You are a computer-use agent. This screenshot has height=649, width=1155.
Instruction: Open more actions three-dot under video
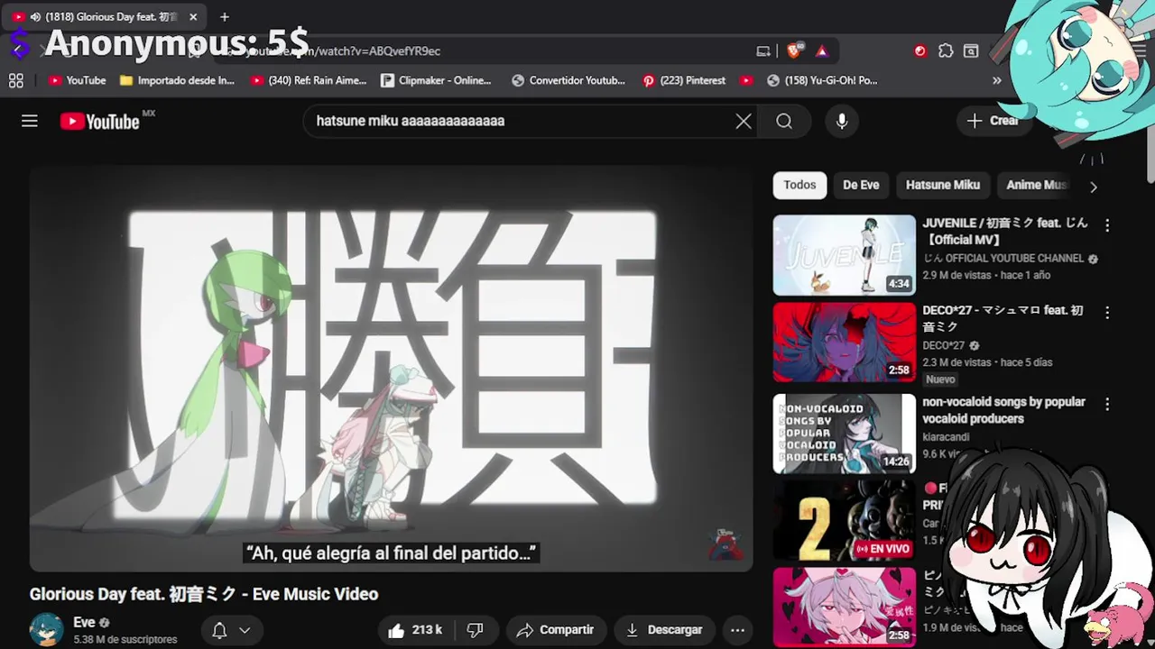pos(737,630)
